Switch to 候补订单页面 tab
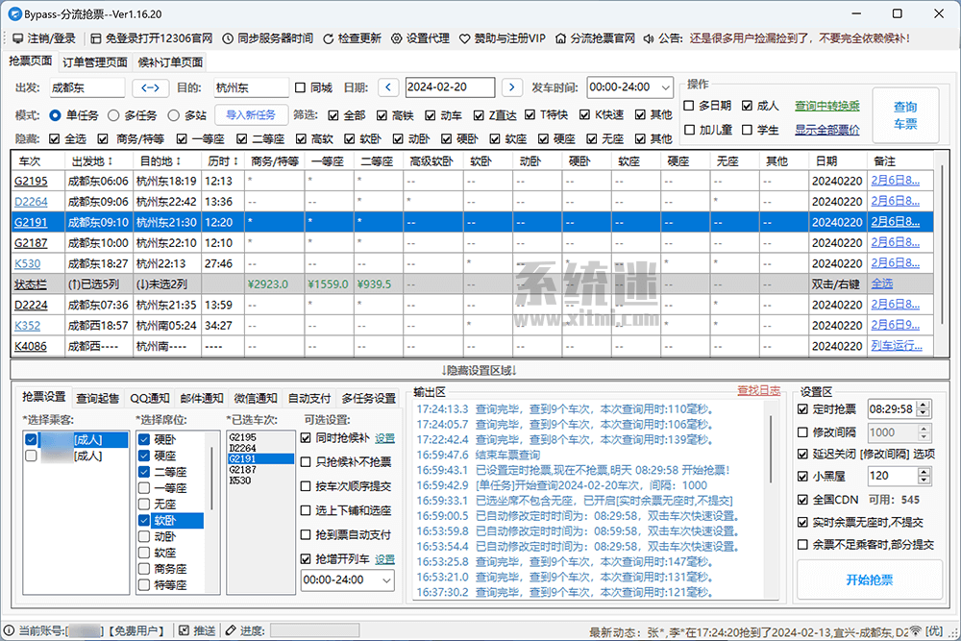This screenshot has height=641, width=961. click(170, 62)
